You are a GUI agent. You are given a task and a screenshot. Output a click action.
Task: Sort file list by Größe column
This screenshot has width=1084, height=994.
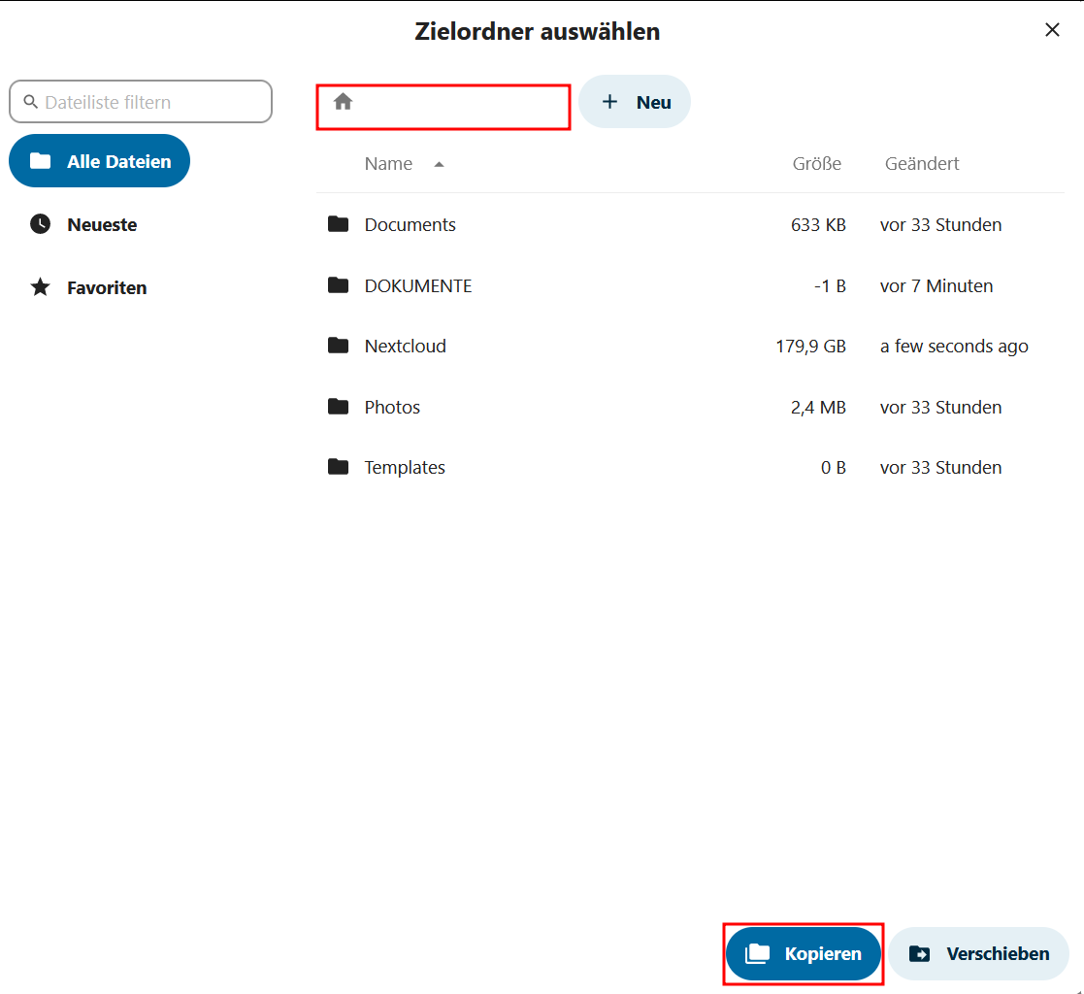pos(816,164)
